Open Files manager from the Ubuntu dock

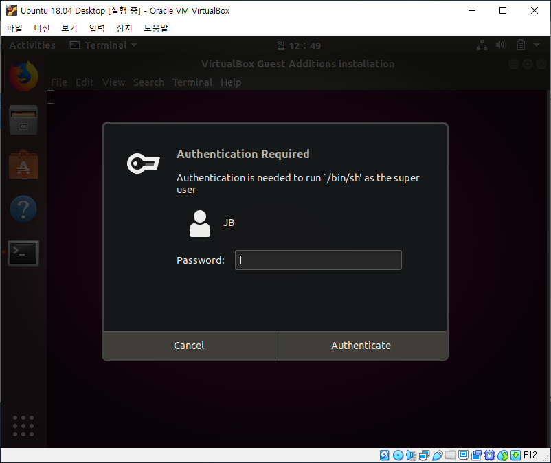point(23,120)
